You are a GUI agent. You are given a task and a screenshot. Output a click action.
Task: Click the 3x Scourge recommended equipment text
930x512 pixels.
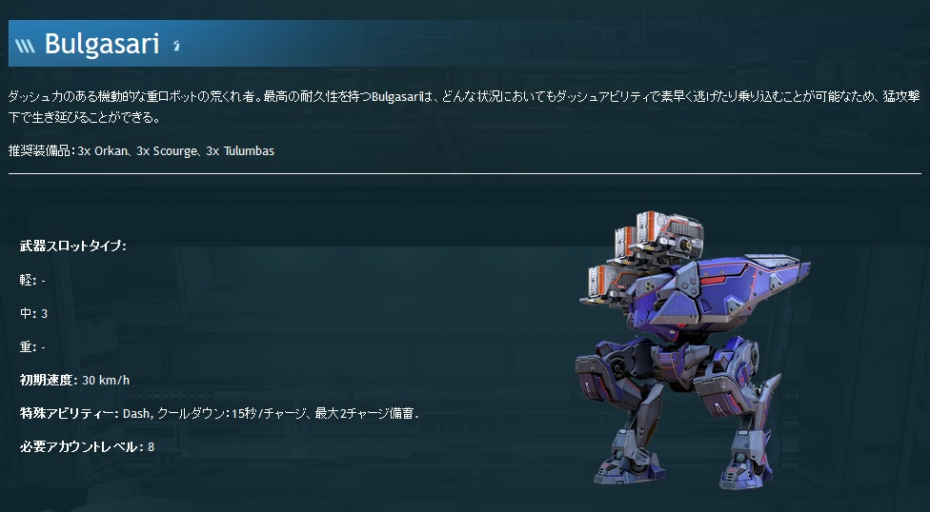coord(166,151)
